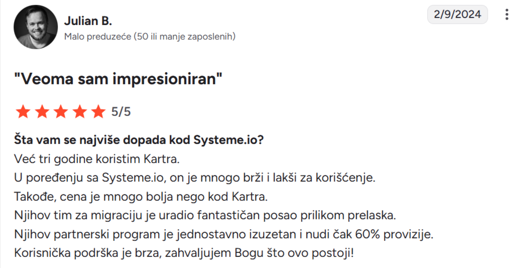Click the 2/9/2024 date badge
Image resolution: width=516 pixels, height=268 pixels.
(458, 14)
